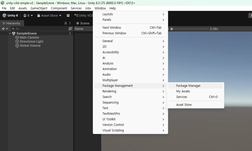Choose Services with Ctrl+0 shortcut

click(x=195, y=97)
